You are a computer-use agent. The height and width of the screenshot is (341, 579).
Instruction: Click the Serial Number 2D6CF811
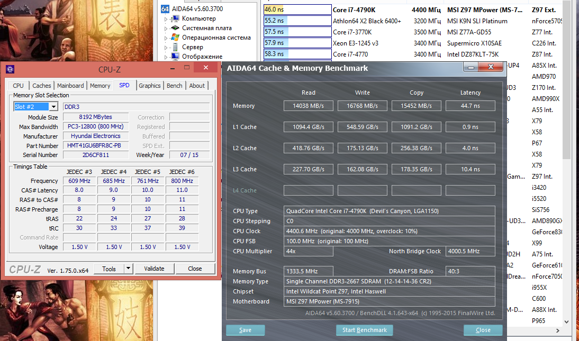coord(96,155)
